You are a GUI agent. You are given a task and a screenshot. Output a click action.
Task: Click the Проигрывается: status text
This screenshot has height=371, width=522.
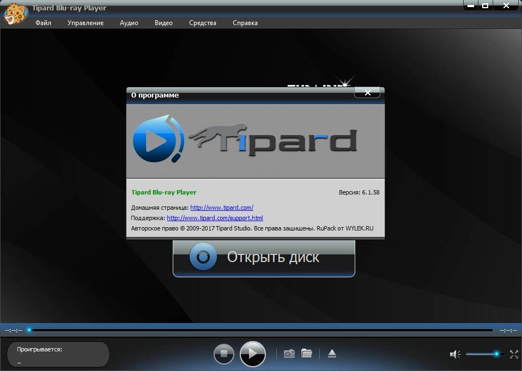tap(40, 349)
